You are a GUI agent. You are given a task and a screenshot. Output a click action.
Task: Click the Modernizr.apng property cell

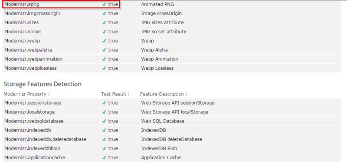[51, 4]
